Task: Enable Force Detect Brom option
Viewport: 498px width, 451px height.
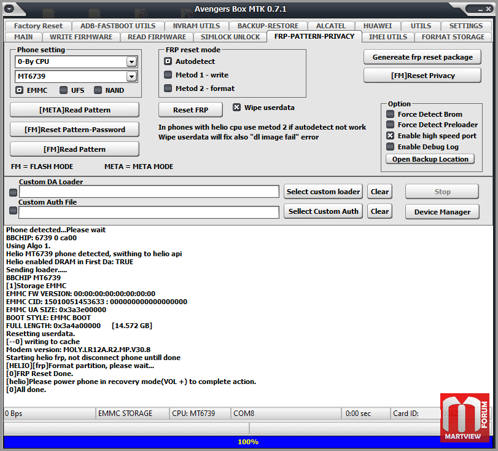Action: pos(391,114)
